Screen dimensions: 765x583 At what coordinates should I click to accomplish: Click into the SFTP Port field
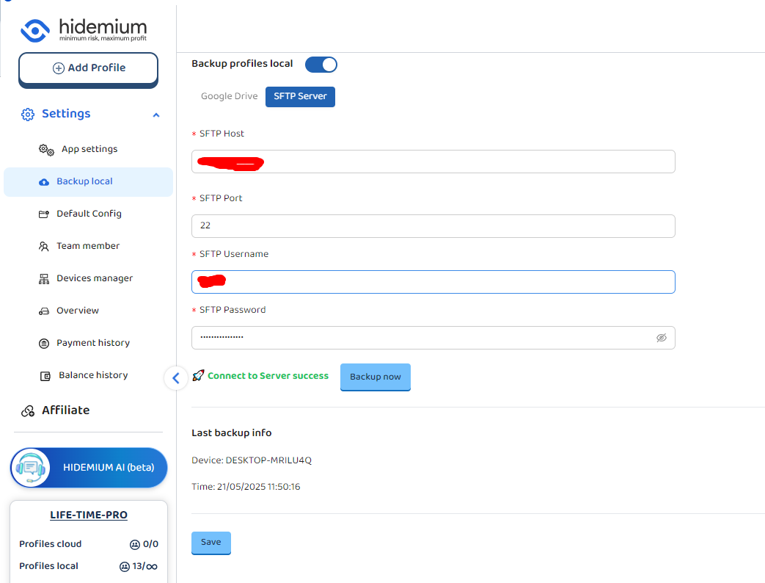pos(433,226)
